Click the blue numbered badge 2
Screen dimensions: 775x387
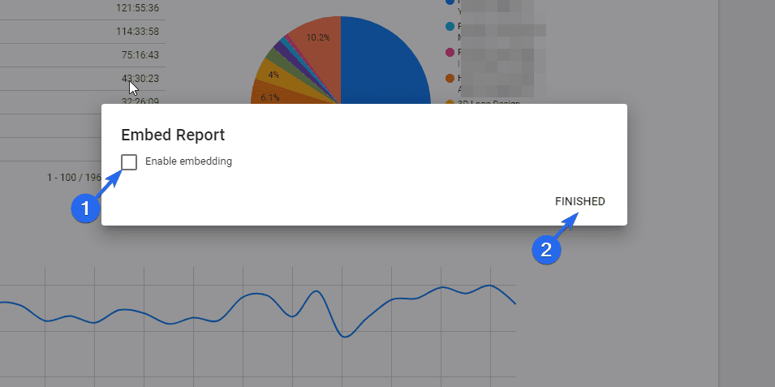[545, 250]
